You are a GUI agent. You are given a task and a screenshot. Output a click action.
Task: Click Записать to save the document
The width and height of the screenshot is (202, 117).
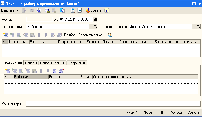[x=177, y=113]
